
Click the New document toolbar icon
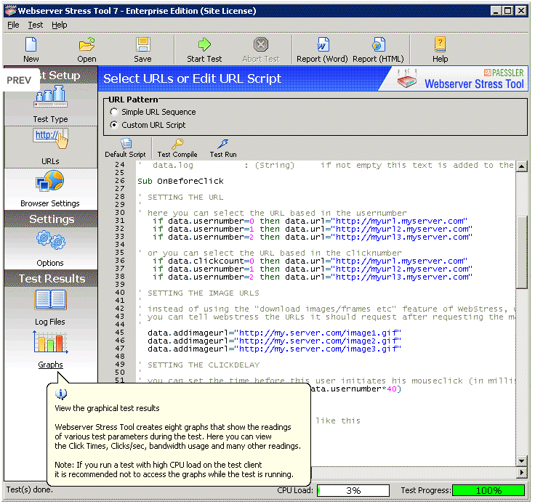pyautogui.click(x=31, y=44)
